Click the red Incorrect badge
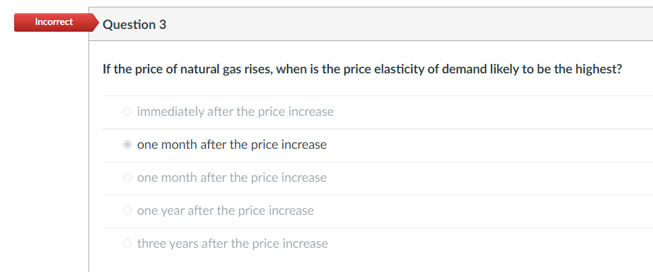This screenshot has height=272, width=653. 57,22
